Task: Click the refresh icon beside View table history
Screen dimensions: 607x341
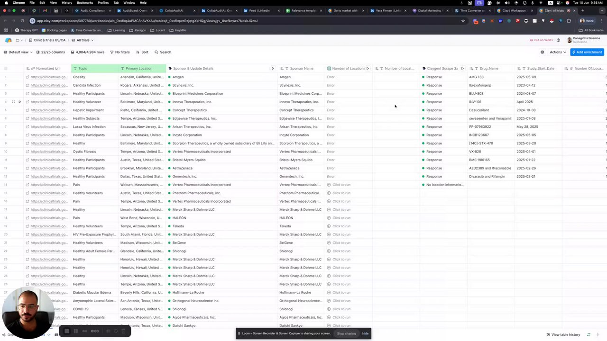Action: pyautogui.click(x=589, y=335)
